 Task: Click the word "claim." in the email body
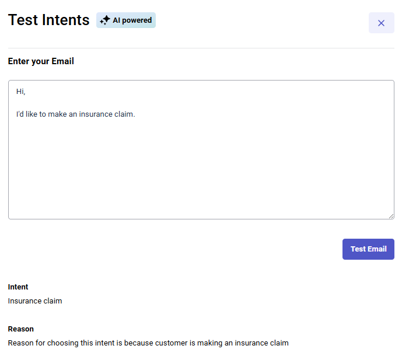click(x=125, y=114)
